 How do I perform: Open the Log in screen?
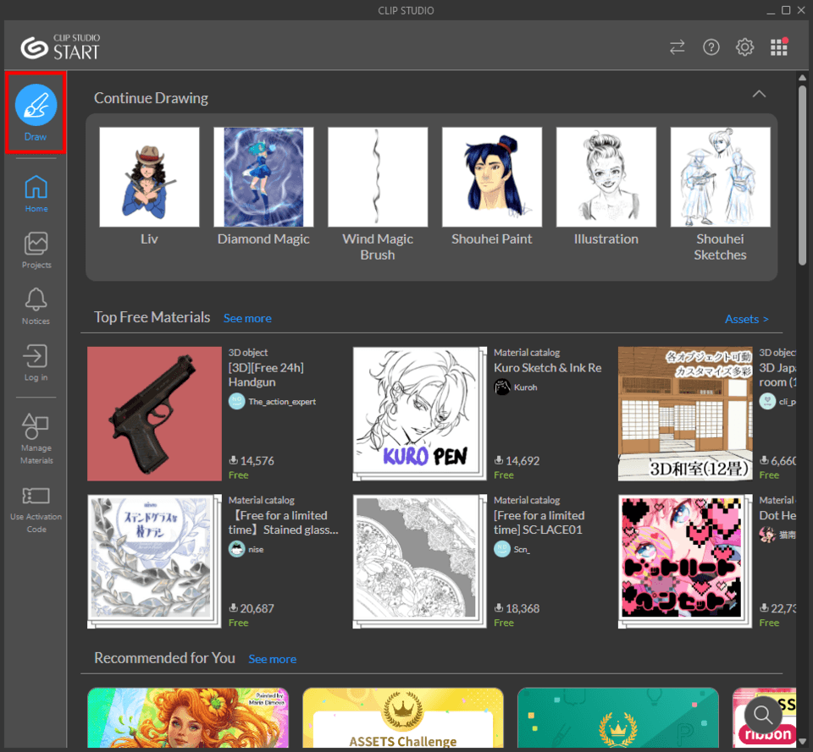click(35, 361)
